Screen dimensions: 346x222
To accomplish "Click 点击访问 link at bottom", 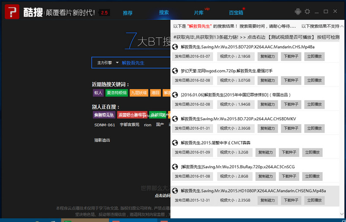I will point(163,196).
